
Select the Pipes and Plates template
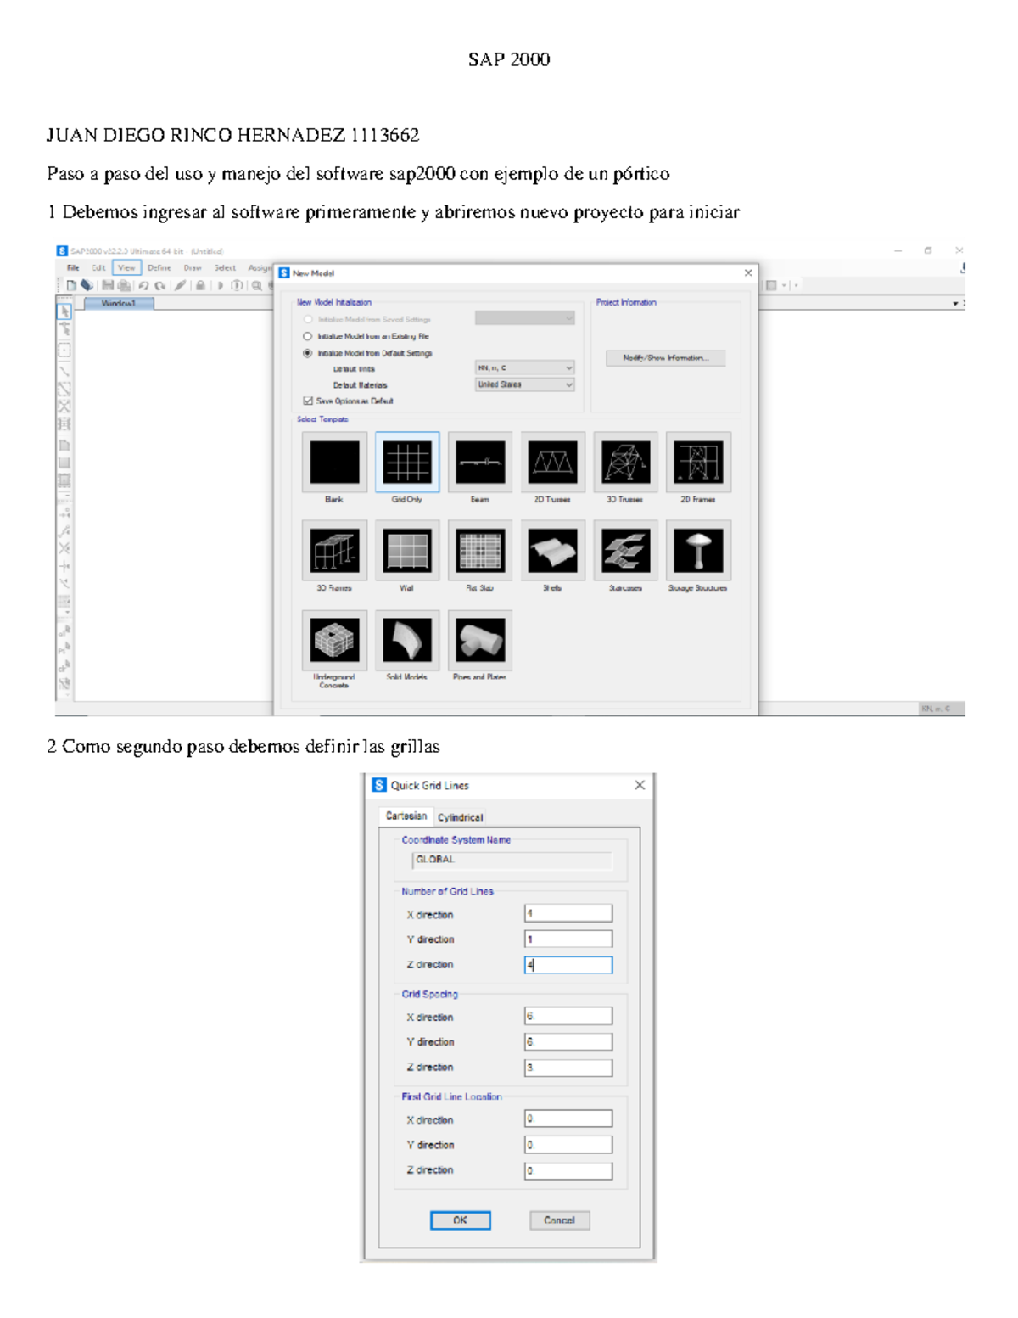(x=480, y=640)
